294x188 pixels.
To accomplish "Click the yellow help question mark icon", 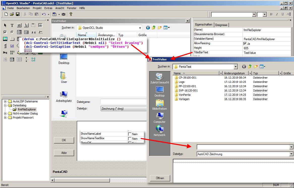I will coord(71,14).
